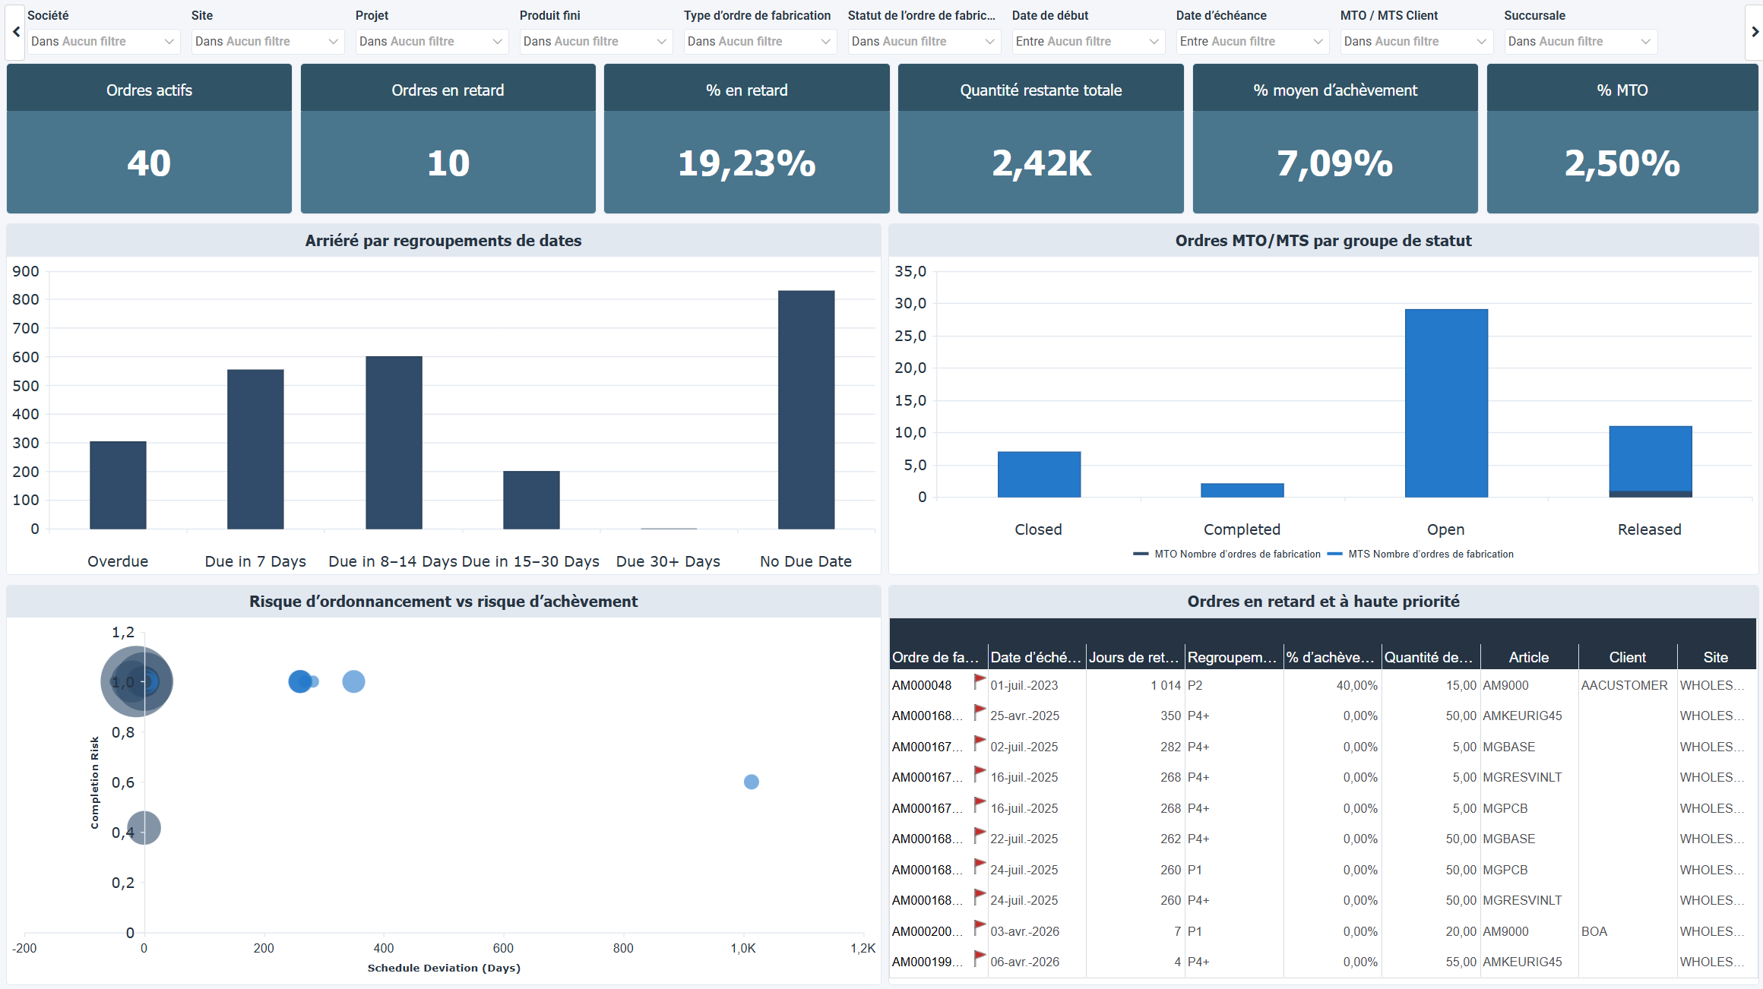Click red flag on 03-avr.-2026 row
The width and height of the screenshot is (1763, 989).
coord(980,927)
